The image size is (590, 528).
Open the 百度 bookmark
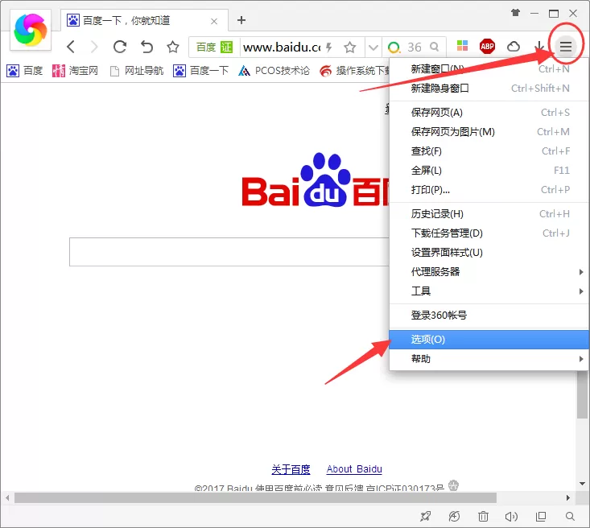coord(24,70)
